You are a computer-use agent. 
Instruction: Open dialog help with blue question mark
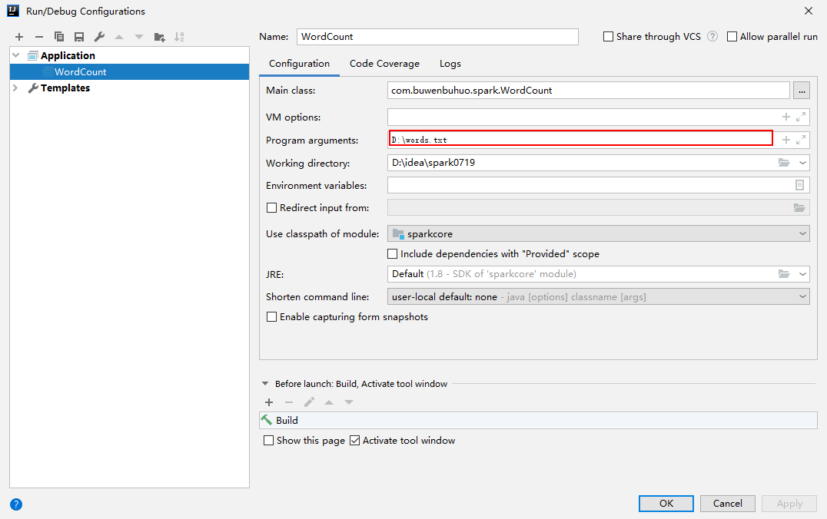coord(16,504)
